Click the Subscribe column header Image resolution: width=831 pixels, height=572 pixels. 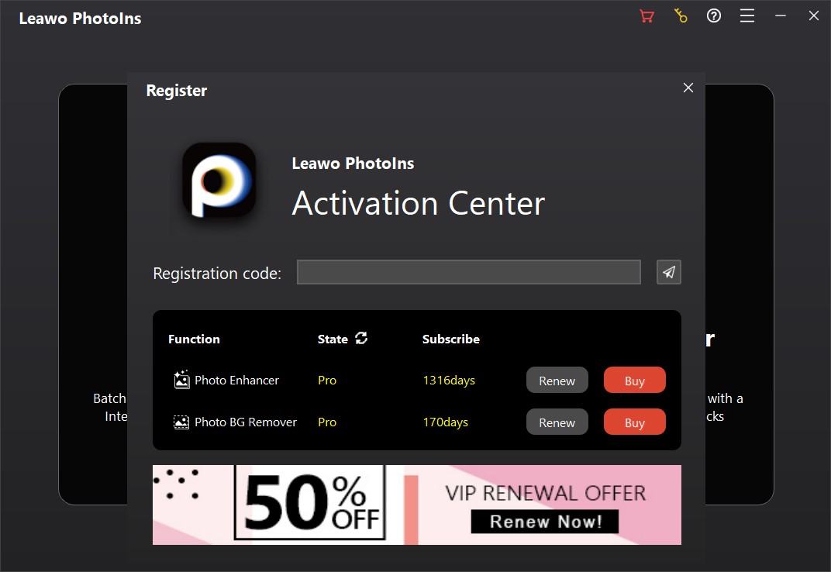(x=451, y=339)
